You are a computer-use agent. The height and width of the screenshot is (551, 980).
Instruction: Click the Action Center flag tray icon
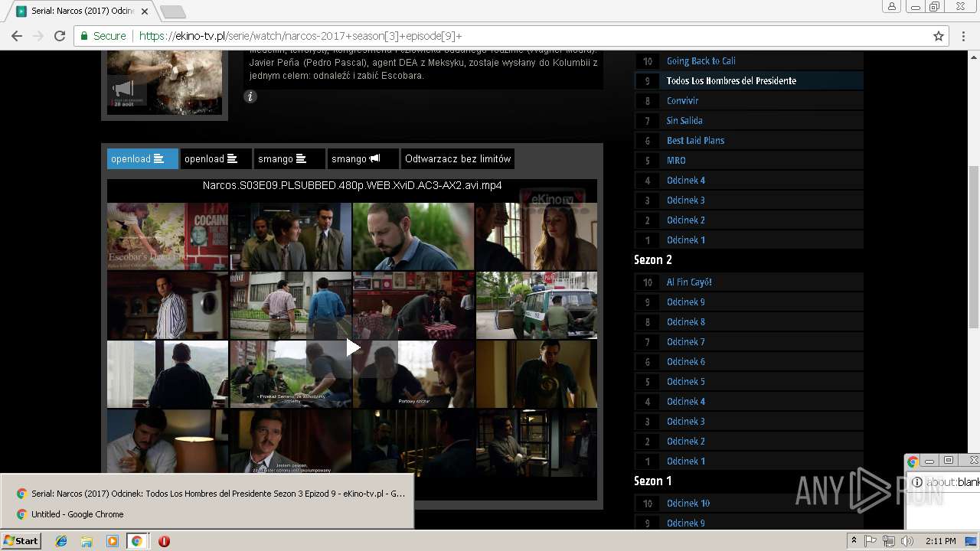[871, 541]
